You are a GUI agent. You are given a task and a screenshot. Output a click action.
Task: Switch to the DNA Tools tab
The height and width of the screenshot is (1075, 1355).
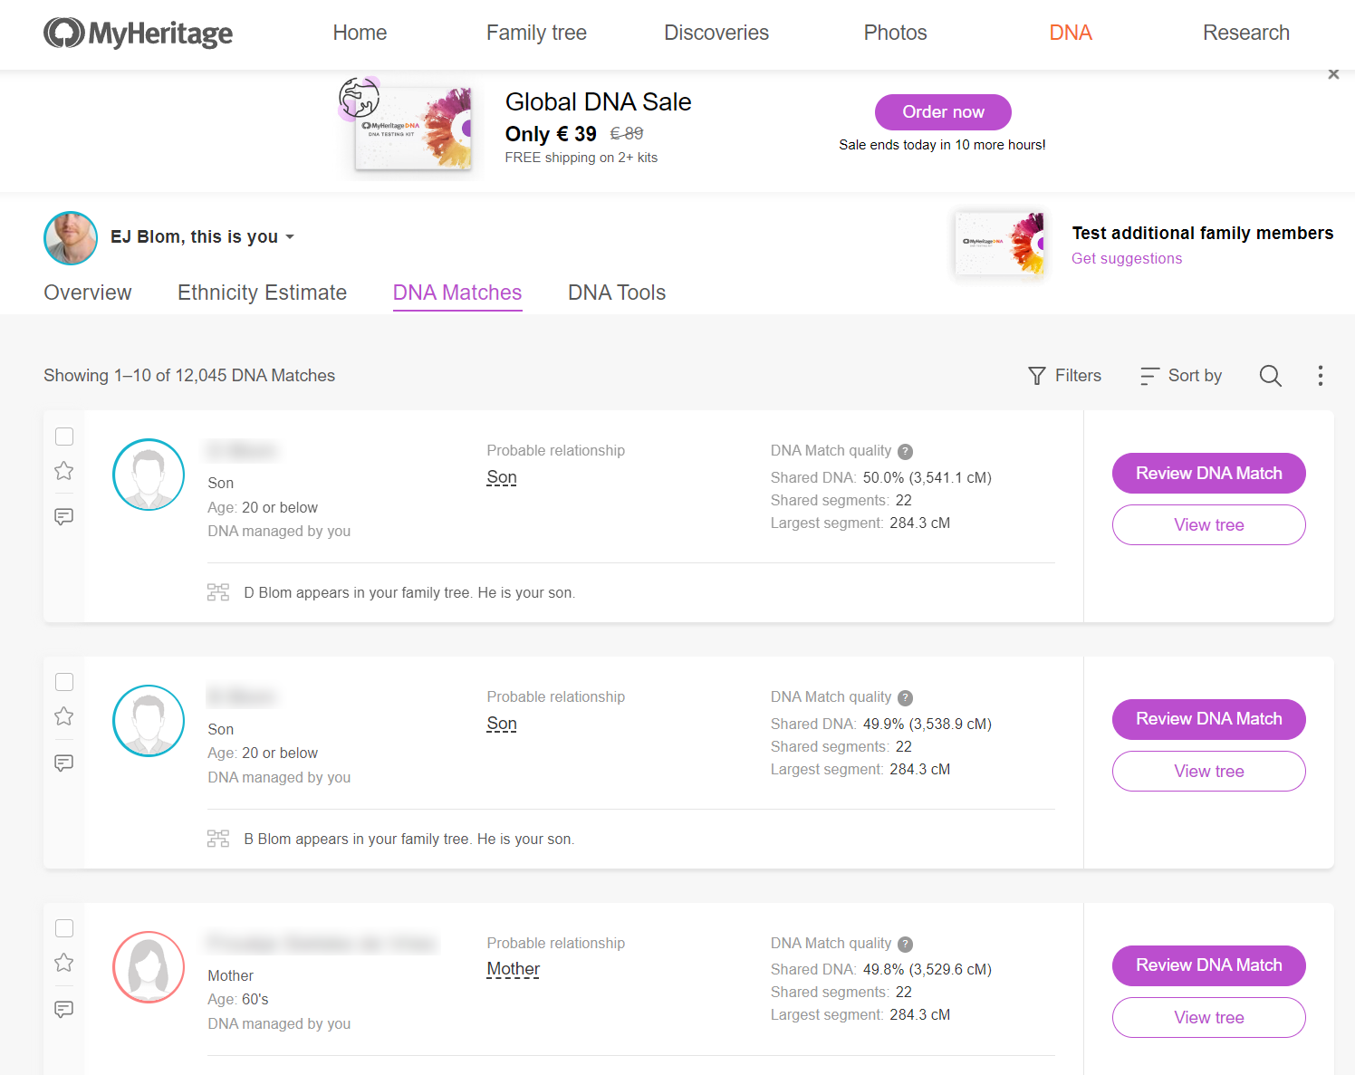click(617, 293)
